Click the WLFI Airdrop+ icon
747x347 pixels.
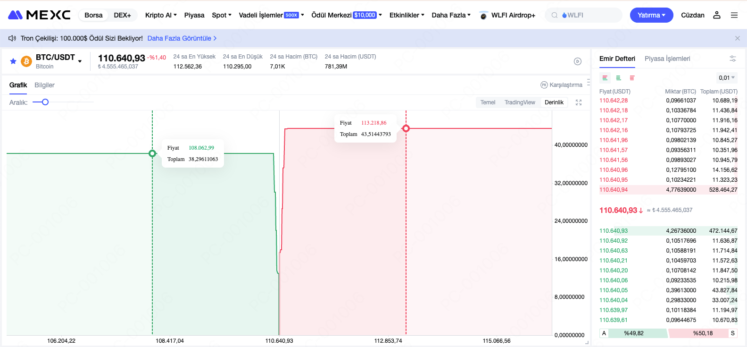click(x=483, y=16)
